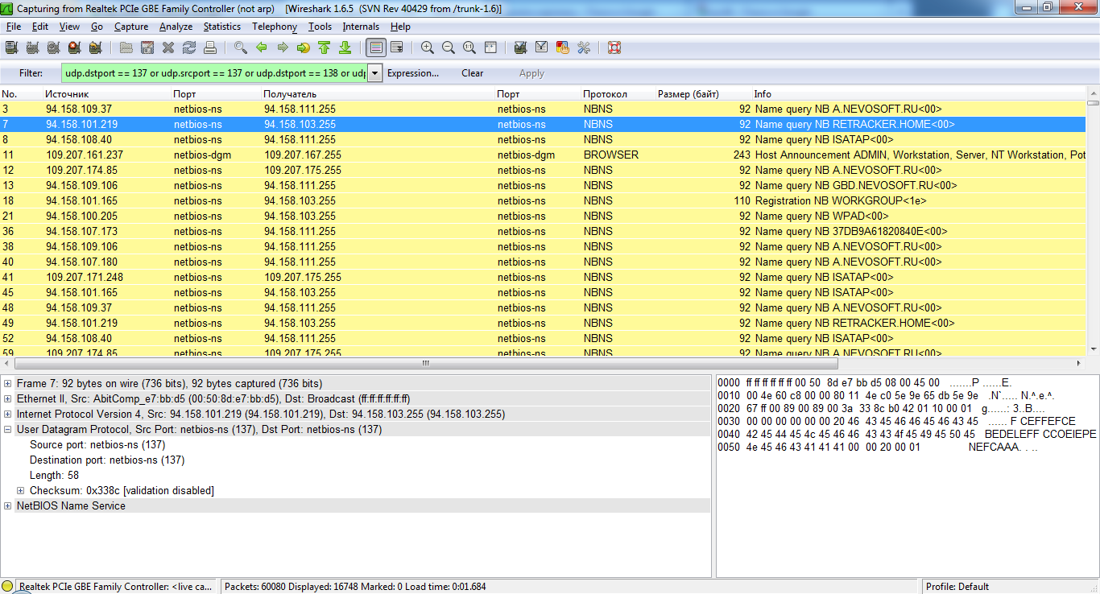
Task: Open help with lifebuoy icon
Action: click(x=614, y=47)
